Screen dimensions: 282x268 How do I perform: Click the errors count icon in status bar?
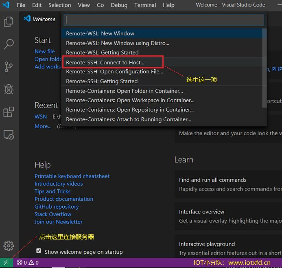(x=20, y=263)
